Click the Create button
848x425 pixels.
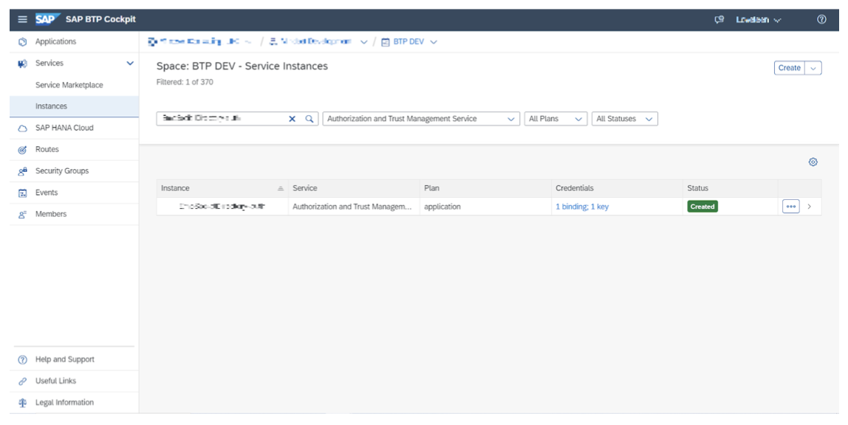[790, 68]
